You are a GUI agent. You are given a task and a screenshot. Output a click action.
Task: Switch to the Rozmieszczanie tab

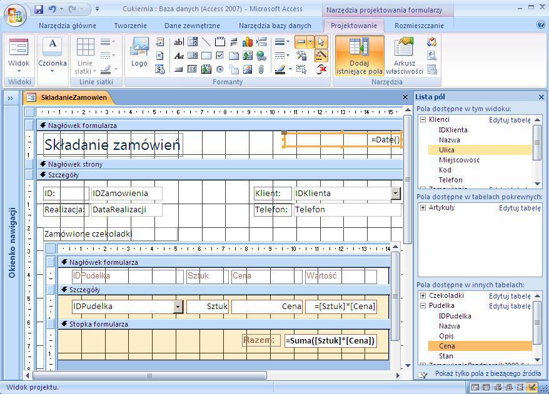point(419,26)
